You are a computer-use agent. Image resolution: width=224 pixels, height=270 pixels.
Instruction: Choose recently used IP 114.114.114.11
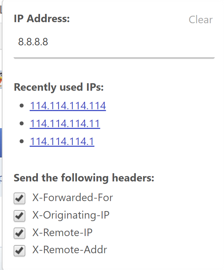point(65,124)
